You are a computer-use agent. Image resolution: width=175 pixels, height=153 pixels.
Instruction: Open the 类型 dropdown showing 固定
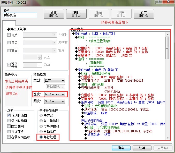click(x=55, y=80)
